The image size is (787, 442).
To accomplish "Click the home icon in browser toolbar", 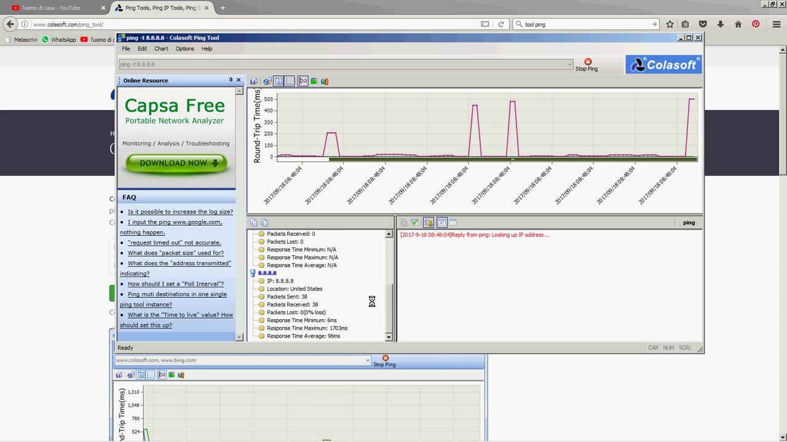I will pos(738,24).
